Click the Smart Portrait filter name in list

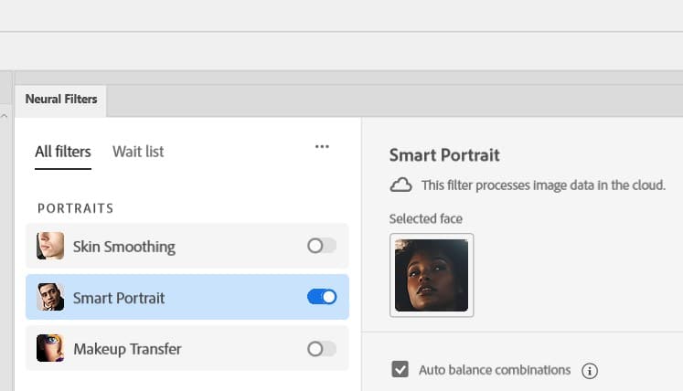[x=119, y=298]
